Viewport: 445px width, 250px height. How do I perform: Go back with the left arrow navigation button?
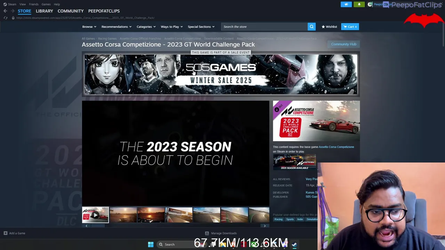coord(5,11)
